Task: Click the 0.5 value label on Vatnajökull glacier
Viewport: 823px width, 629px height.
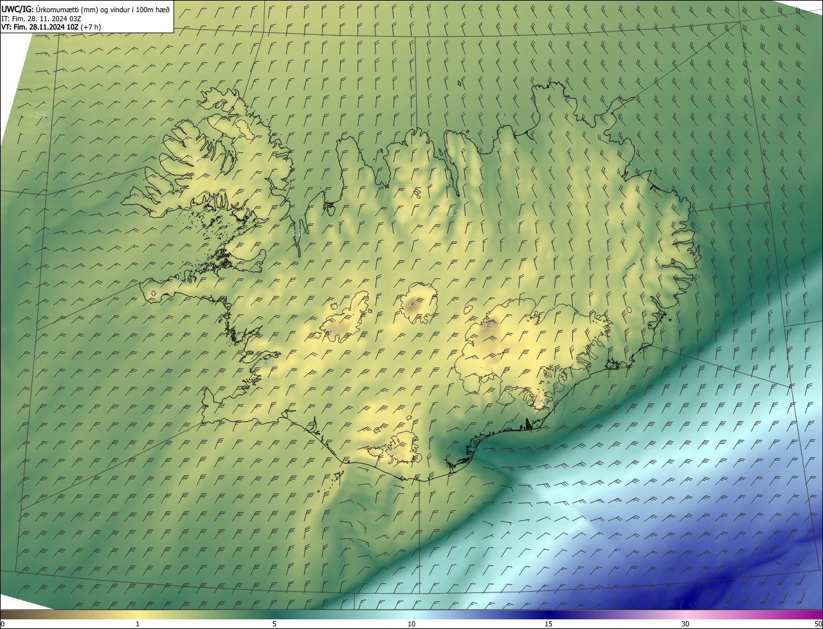Action: click(x=488, y=326)
